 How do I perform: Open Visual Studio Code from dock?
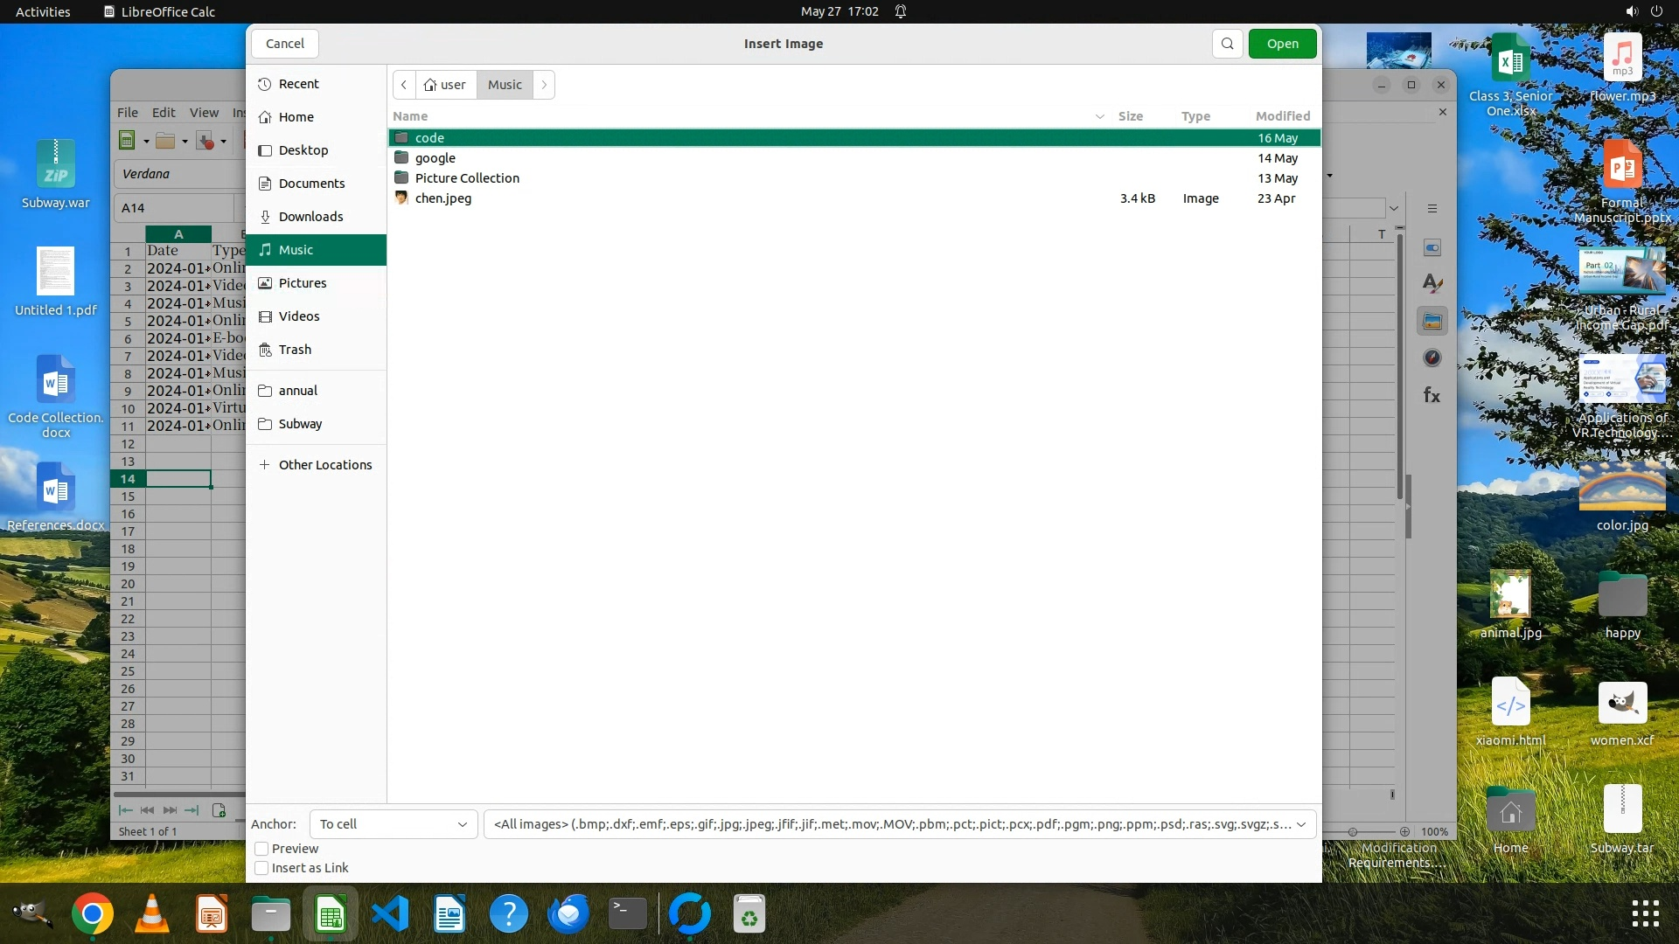coord(390,914)
